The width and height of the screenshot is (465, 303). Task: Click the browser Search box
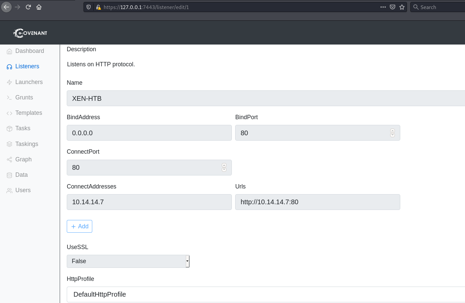click(437, 7)
